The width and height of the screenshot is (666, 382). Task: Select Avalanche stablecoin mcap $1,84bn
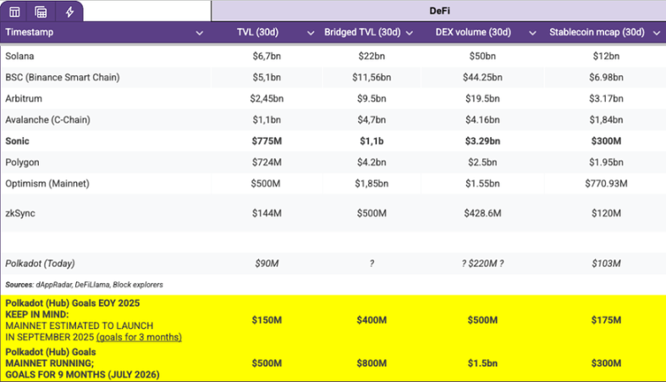click(x=606, y=119)
